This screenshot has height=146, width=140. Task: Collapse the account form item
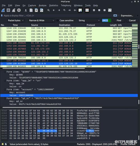5,89
